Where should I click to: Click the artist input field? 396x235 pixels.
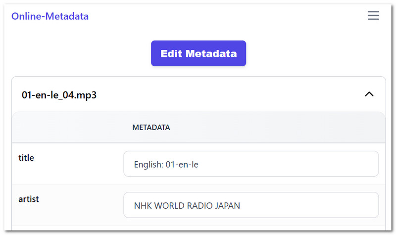[x=251, y=205]
